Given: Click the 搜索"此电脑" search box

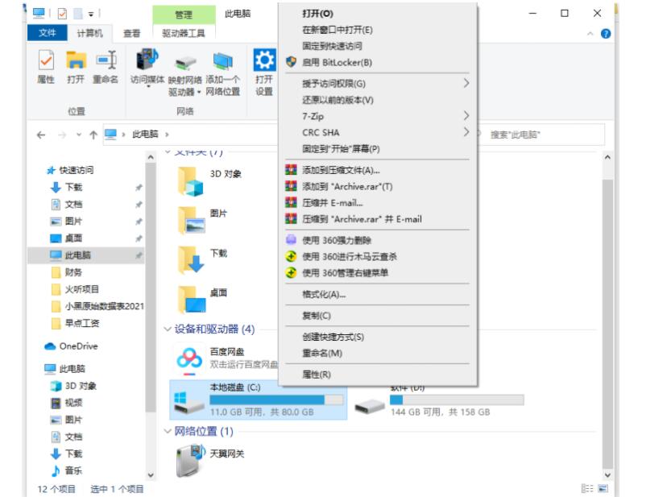Looking at the screenshot, I should 544,135.
